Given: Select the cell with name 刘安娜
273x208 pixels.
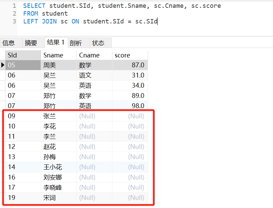Looking at the screenshot, I should pyautogui.click(x=58, y=177).
